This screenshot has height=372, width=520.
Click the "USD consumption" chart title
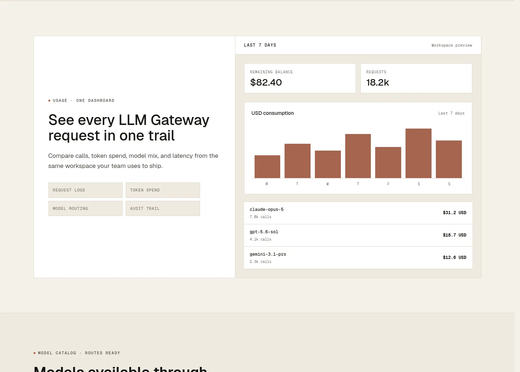click(x=273, y=113)
